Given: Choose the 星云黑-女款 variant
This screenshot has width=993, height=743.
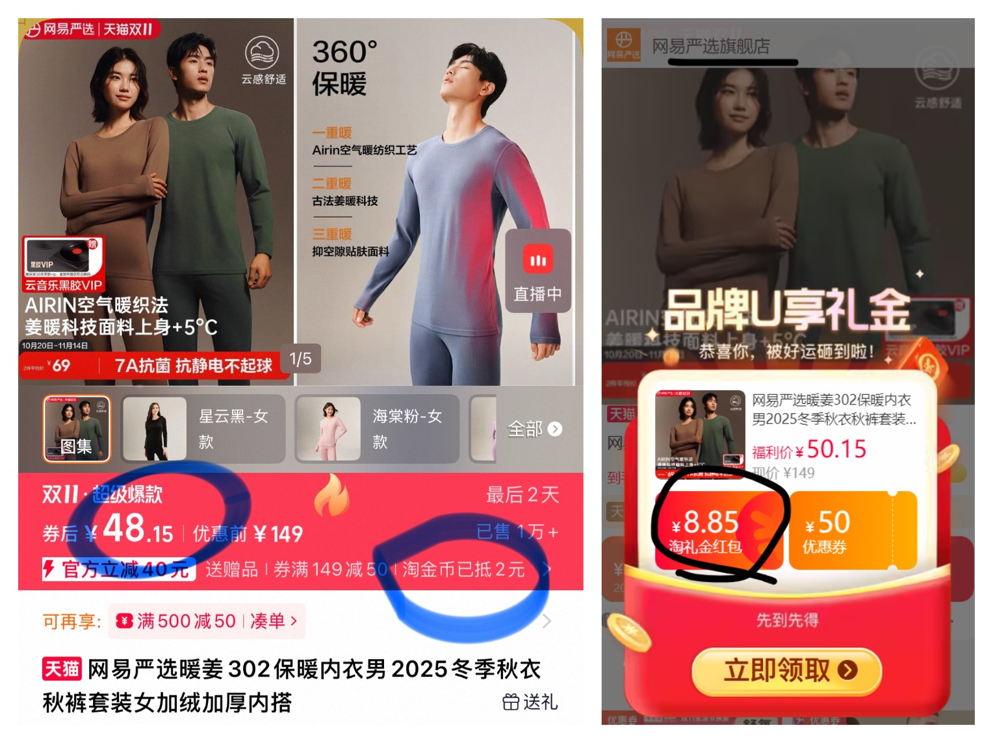Looking at the screenshot, I should click(x=204, y=429).
